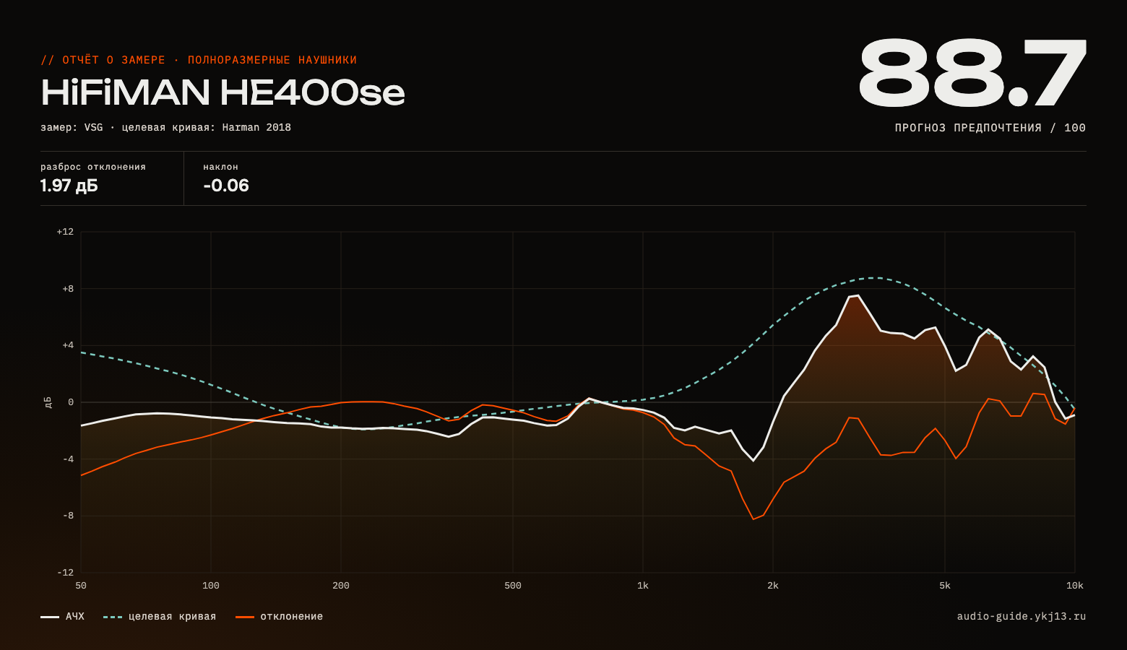Click the y-axis tick "-4"
The height and width of the screenshot is (650, 1127).
pos(68,459)
